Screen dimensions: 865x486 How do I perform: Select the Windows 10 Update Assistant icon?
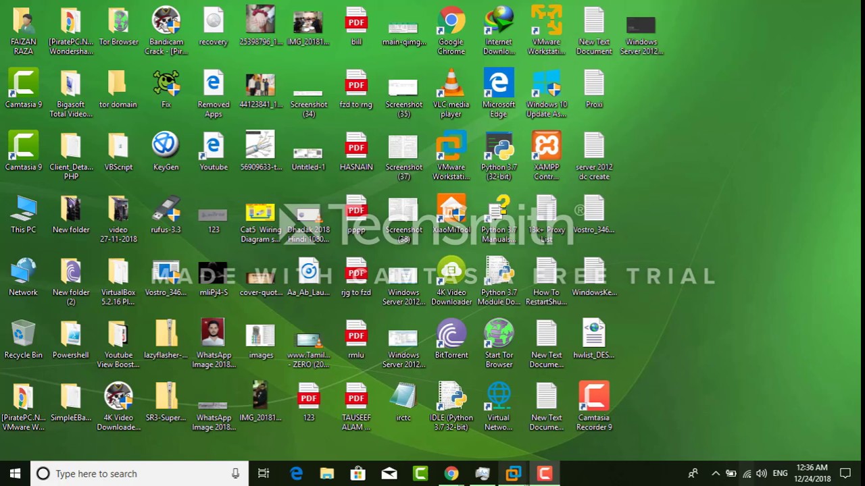(546, 93)
